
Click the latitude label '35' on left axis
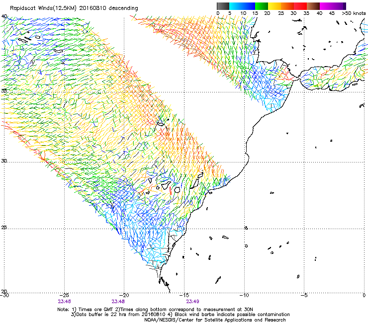click(x=4, y=91)
